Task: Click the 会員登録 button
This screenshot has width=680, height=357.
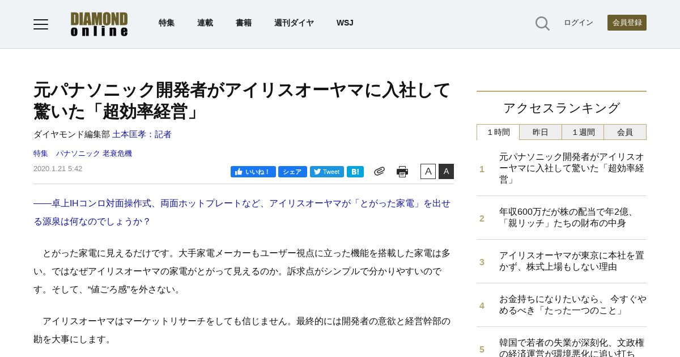Action: (627, 23)
